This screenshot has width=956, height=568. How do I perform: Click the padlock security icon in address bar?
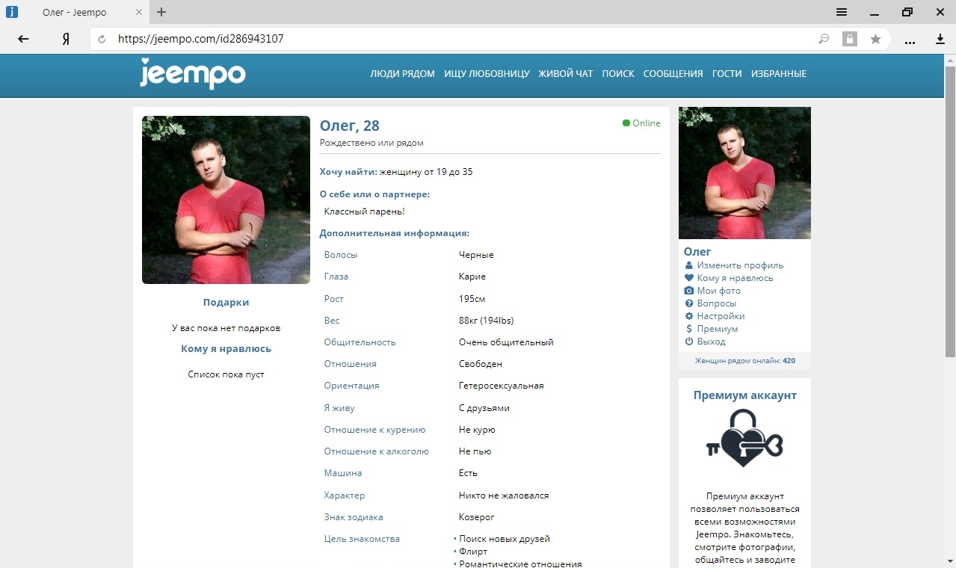pos(850,39)
